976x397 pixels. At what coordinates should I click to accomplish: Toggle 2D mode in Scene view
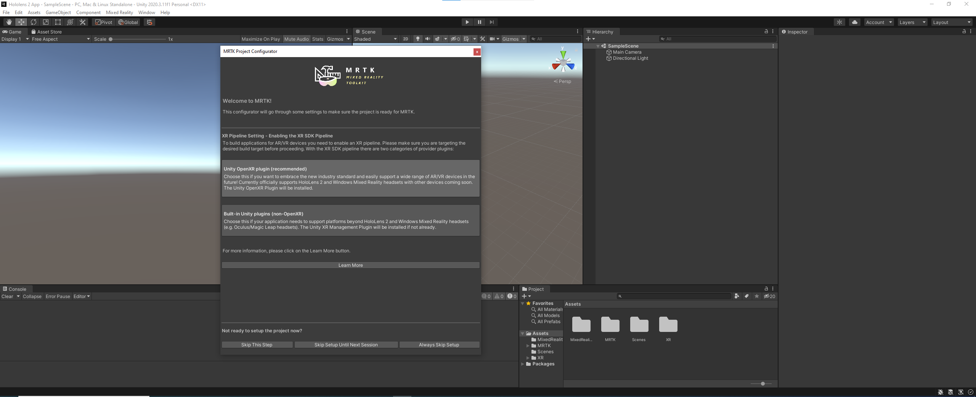(405, 39)
